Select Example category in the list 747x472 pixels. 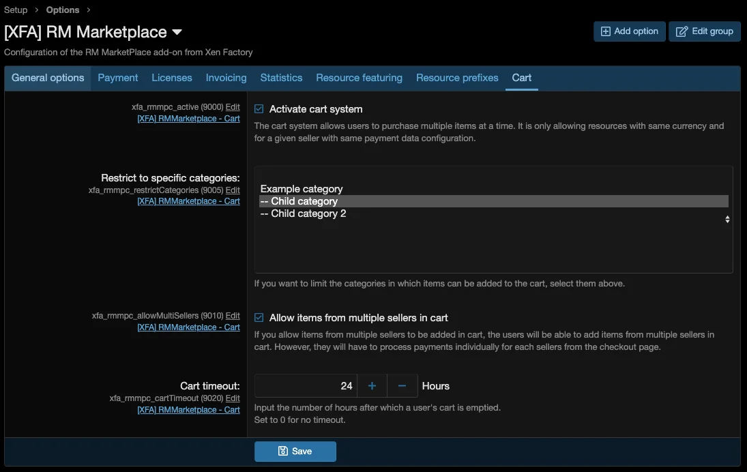click(302, 189)
